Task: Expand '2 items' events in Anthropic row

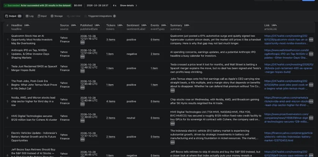Action: (155, 54)
